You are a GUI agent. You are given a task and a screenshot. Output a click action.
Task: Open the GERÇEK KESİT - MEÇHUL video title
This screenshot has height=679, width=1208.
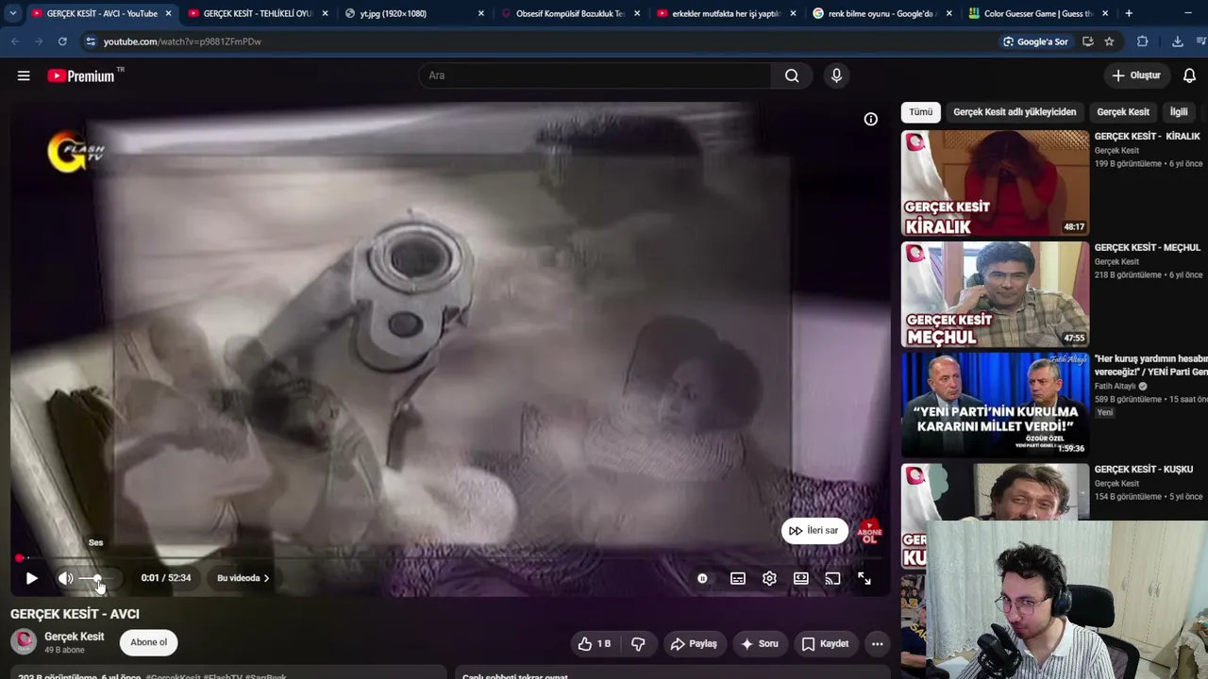1147,248
